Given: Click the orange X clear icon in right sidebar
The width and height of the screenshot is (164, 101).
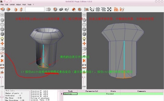Looking at the screenshot, I should (x=84, y=60).
